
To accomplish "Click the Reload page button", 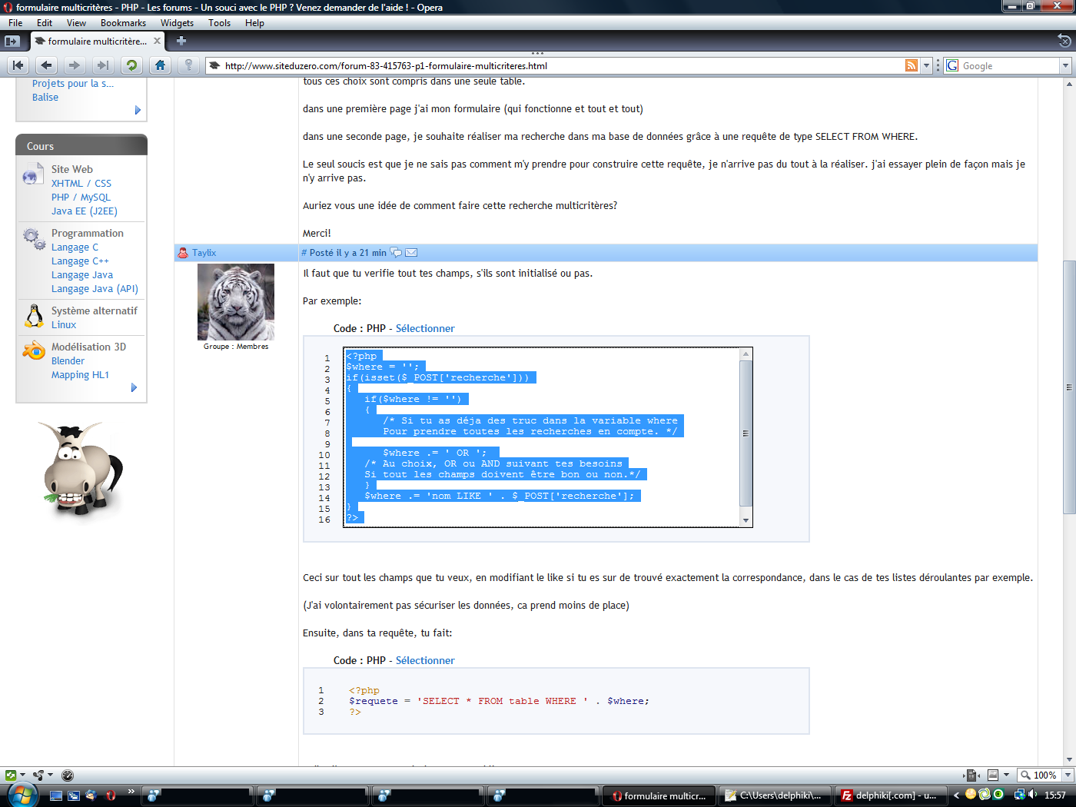I will 131,65.
